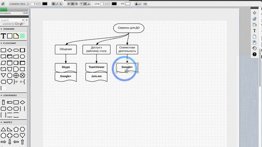Viewport: 262px width, 147px height.
Task: Select the 'Сервисы для ДО' root shape
Action: pos(129,28)
